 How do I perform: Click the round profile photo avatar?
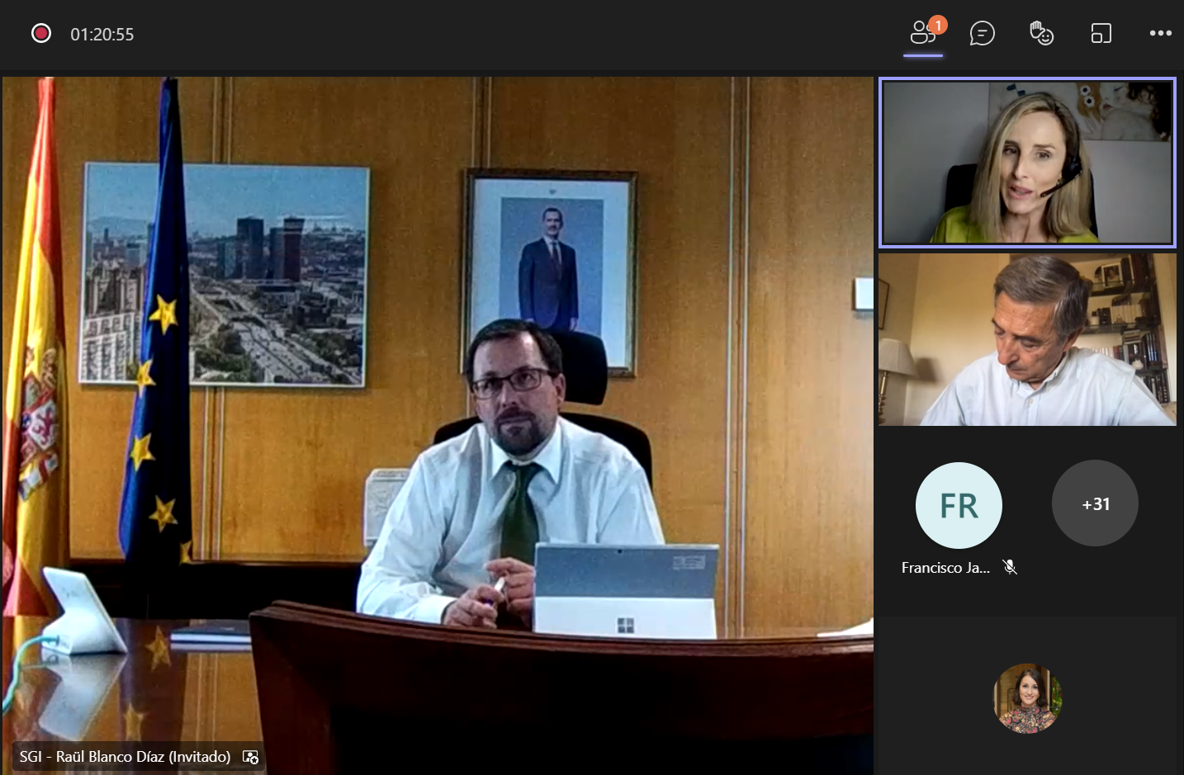click(x=1027, y=698)
